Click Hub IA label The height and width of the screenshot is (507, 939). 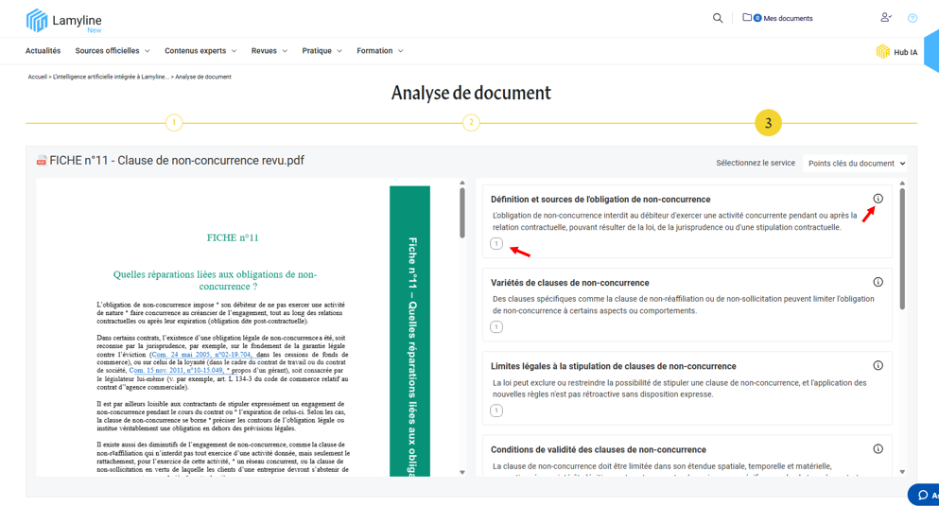906,52
